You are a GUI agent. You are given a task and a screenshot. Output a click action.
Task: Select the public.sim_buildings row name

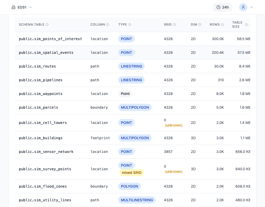click(x=41, y=138)
